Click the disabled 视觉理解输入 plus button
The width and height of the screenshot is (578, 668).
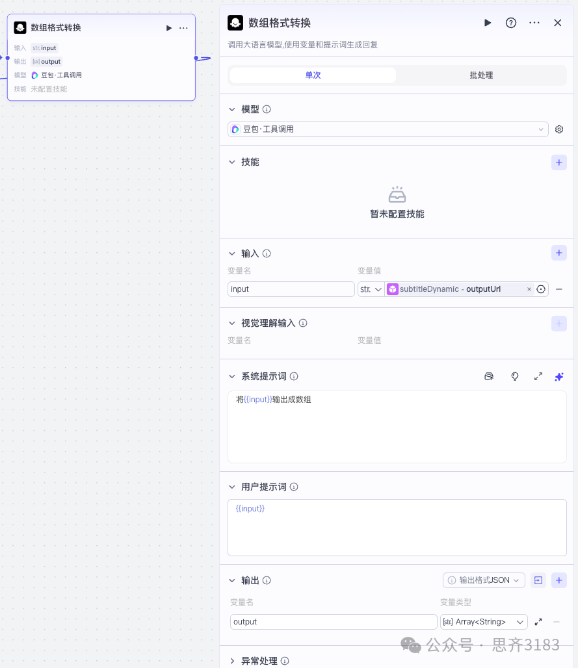pos(558,324)
